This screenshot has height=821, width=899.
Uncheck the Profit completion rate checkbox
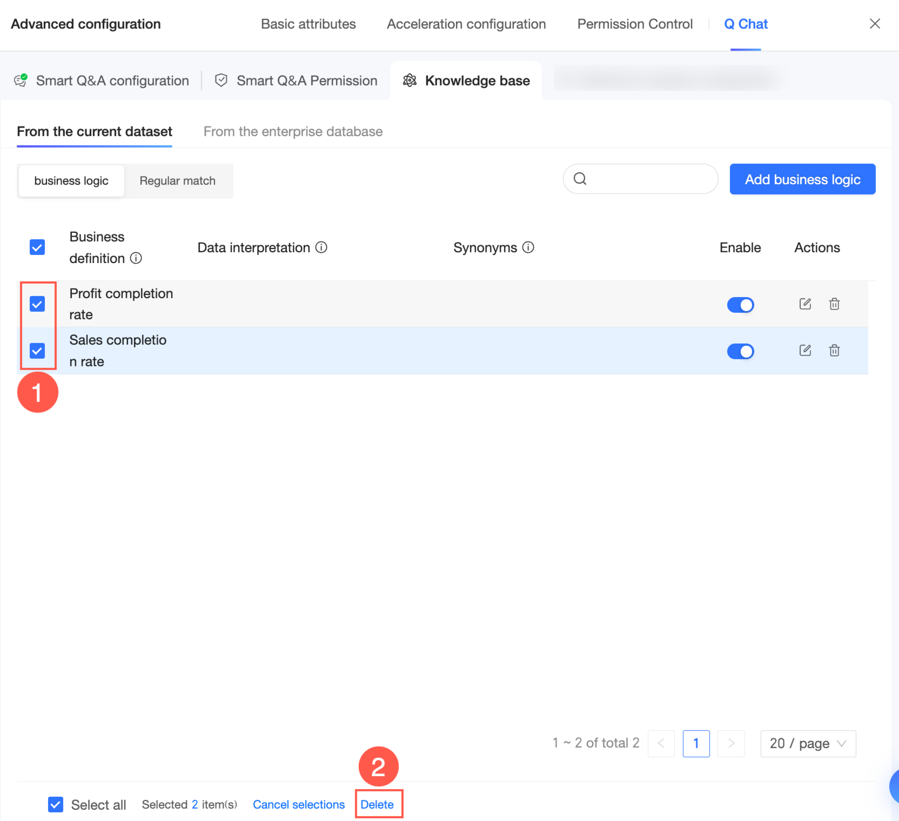pyautogui.click(x=38, y=304)
